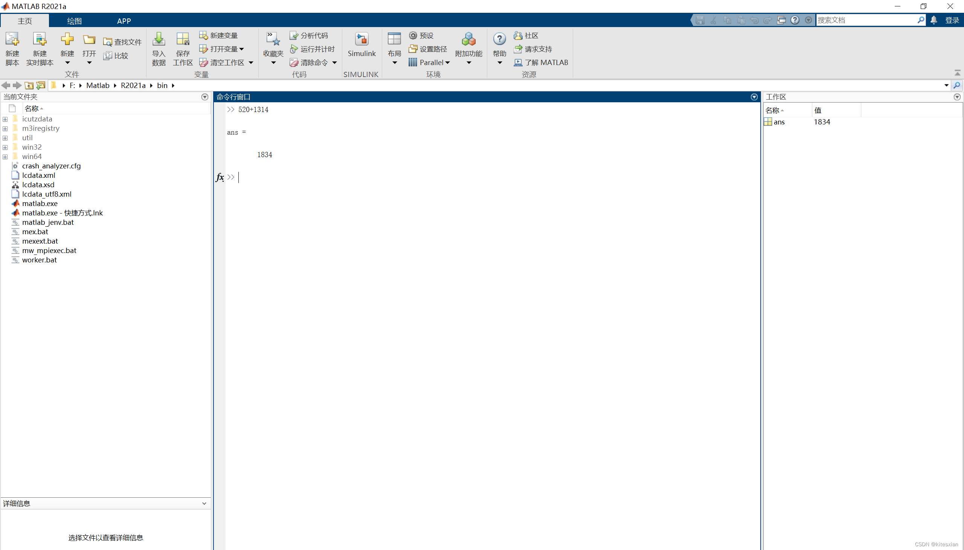Select matlab.exe in the file list

coord(40,204)
